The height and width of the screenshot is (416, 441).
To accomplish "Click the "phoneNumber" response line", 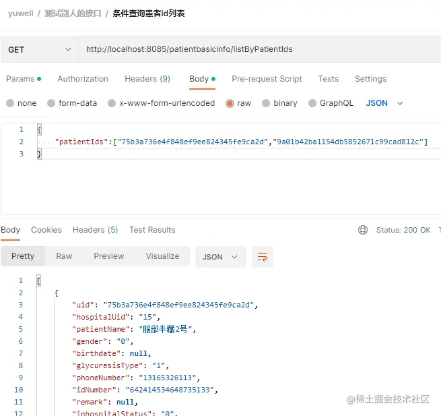I will (x=136, y=378).
